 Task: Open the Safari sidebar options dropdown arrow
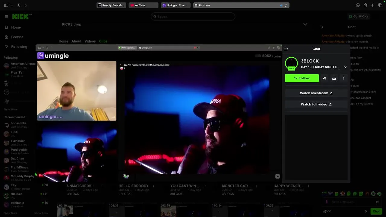click(12, 5)
